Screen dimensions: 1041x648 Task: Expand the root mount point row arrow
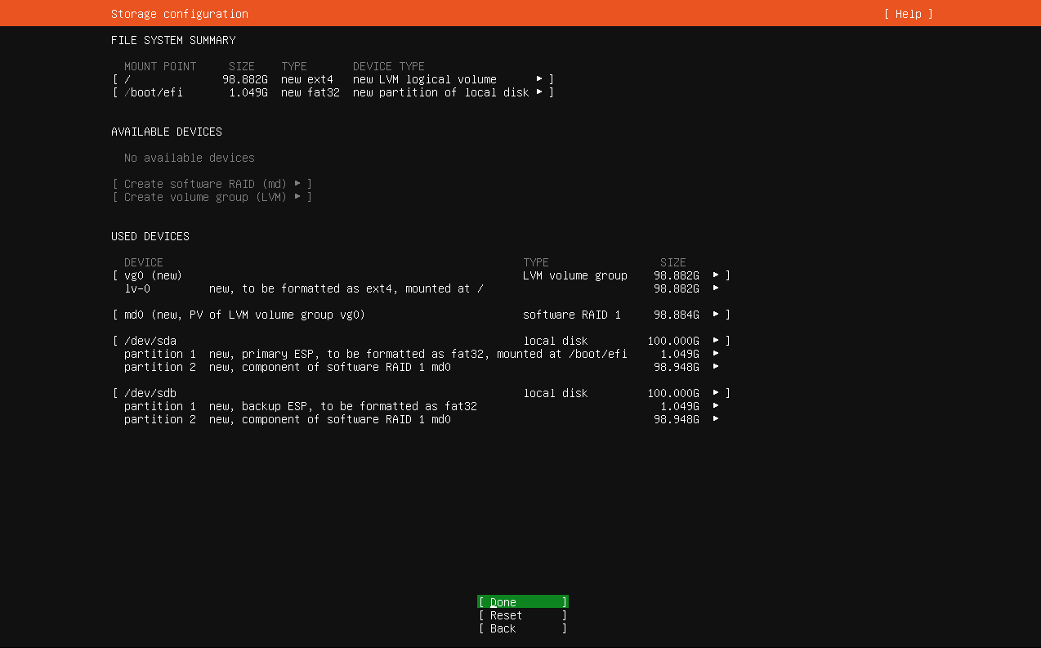pyautogui.click(x=539, y=79)
